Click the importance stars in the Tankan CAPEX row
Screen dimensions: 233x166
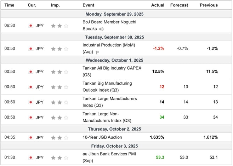(x=59, y=71)
